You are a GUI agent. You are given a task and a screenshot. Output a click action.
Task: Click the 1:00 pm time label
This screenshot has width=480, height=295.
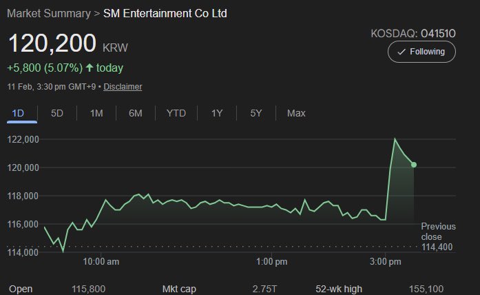[272, 262]
